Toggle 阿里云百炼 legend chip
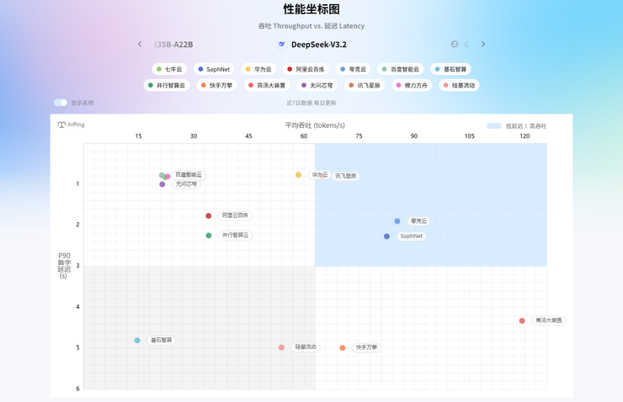Viewport: 623px width, 402px height. [306, 69]
